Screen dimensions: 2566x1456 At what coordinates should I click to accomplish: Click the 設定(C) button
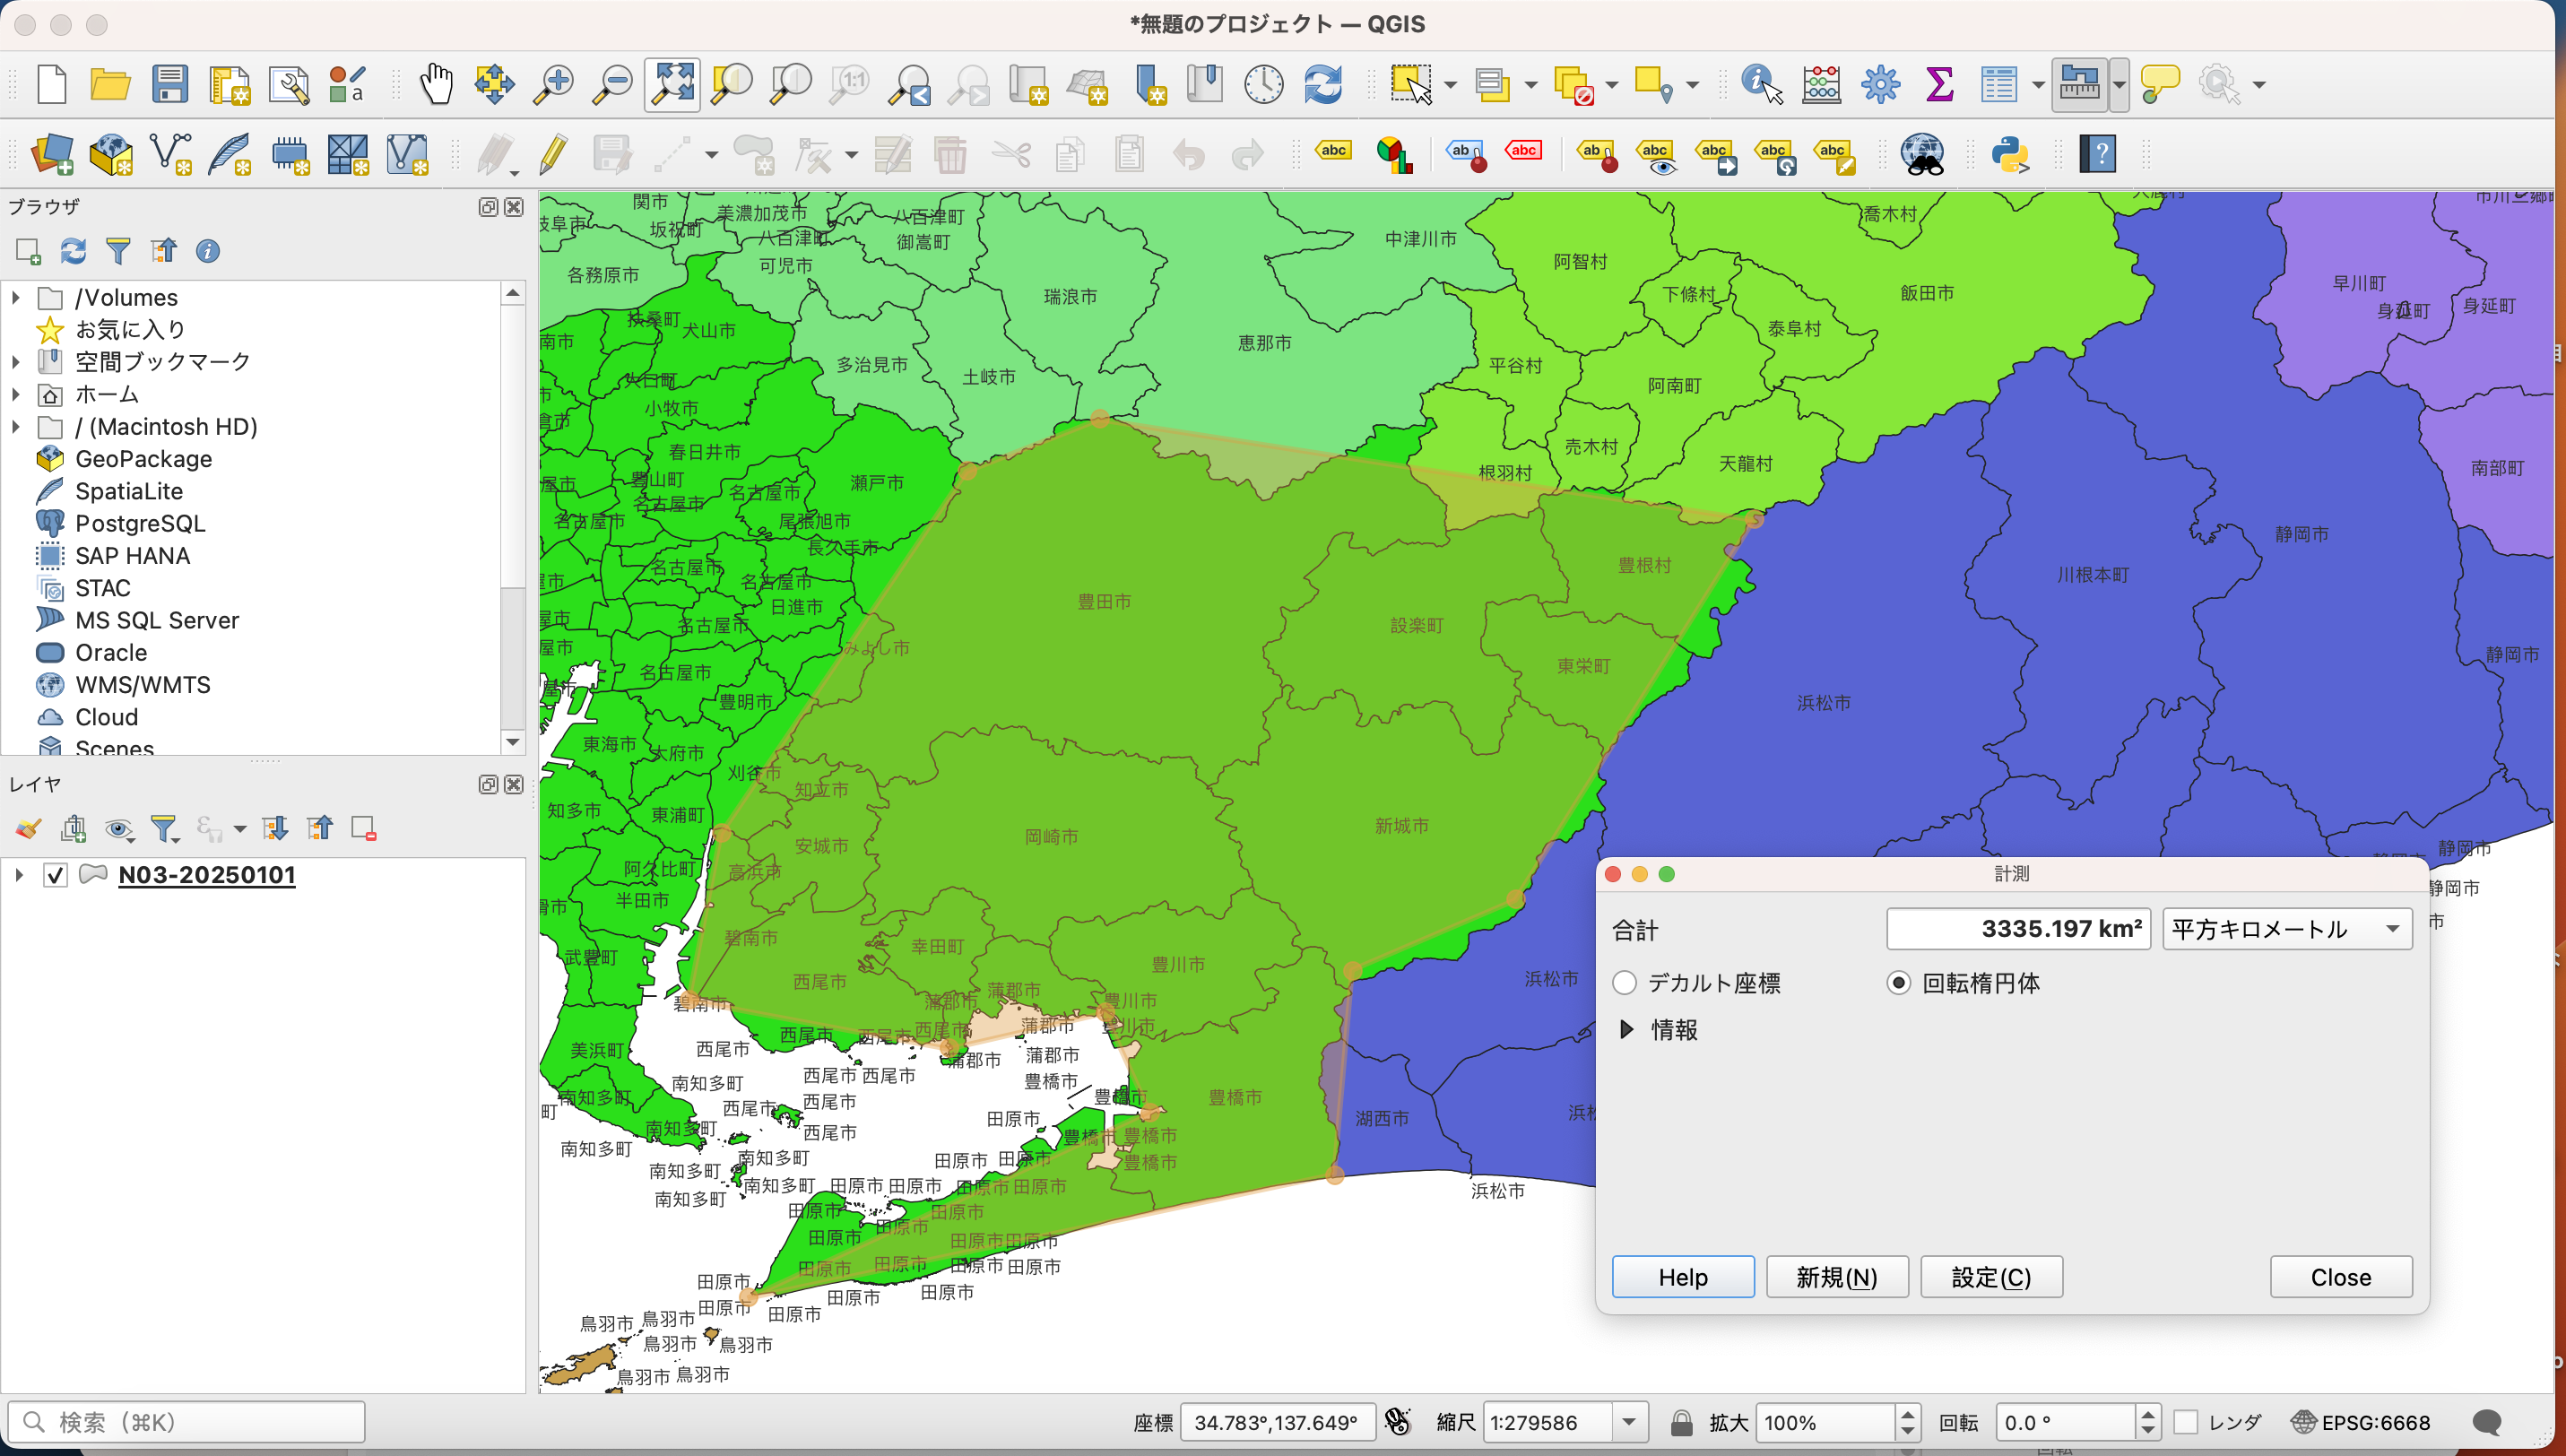click(1990, 1277)
